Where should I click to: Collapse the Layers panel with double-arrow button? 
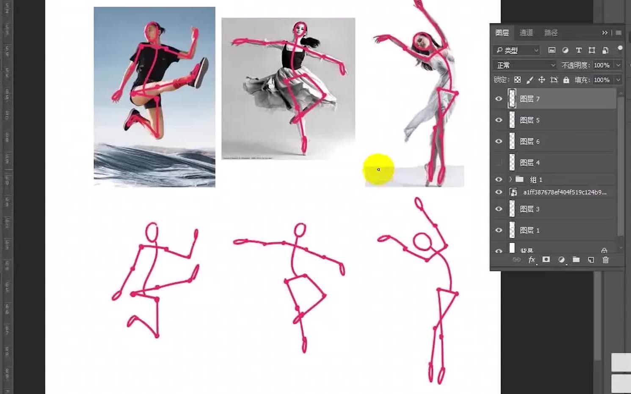[605, 33]
